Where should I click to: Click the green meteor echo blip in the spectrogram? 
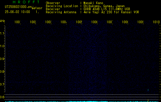[148, 90]
